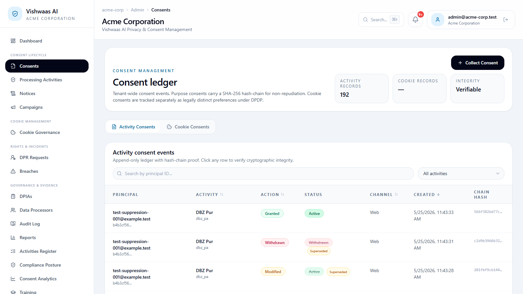Click the magnifier icon in principal search
523x294 pixels.
click(119, 173)
